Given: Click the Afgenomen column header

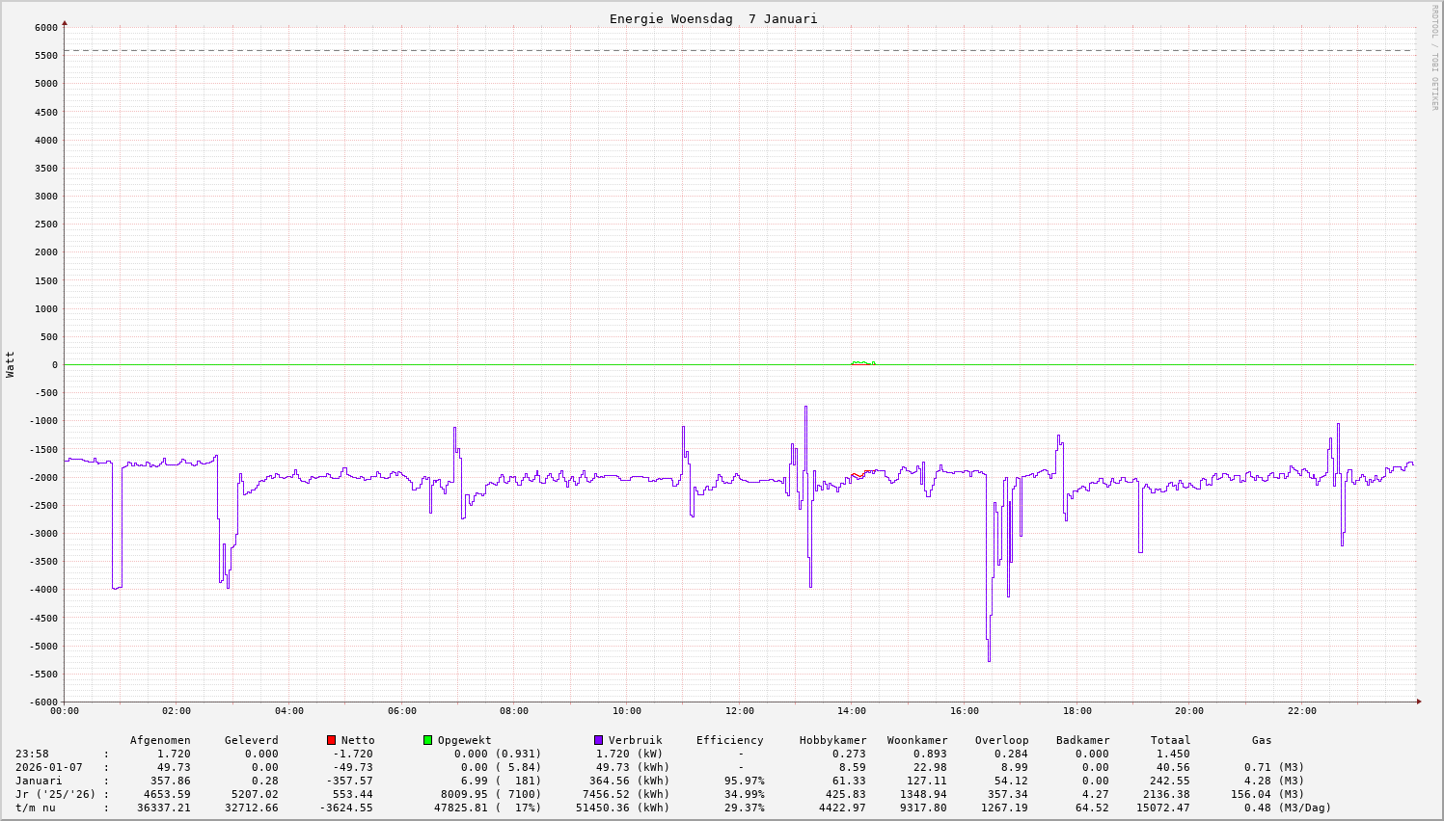Looking at the screenshot, I should 160,741.
